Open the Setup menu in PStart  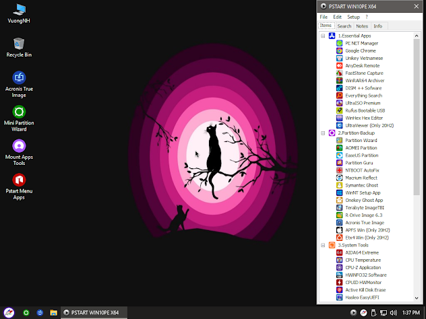pos(353,16)
